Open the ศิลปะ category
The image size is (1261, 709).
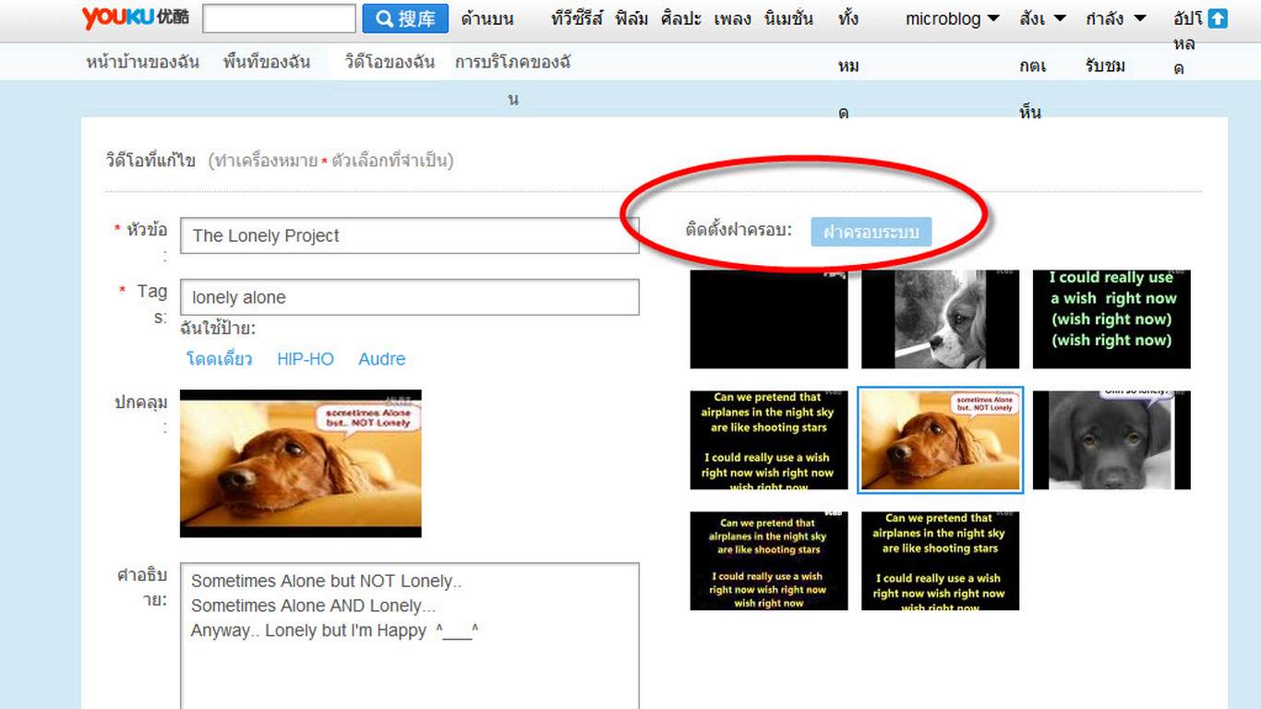681,18
